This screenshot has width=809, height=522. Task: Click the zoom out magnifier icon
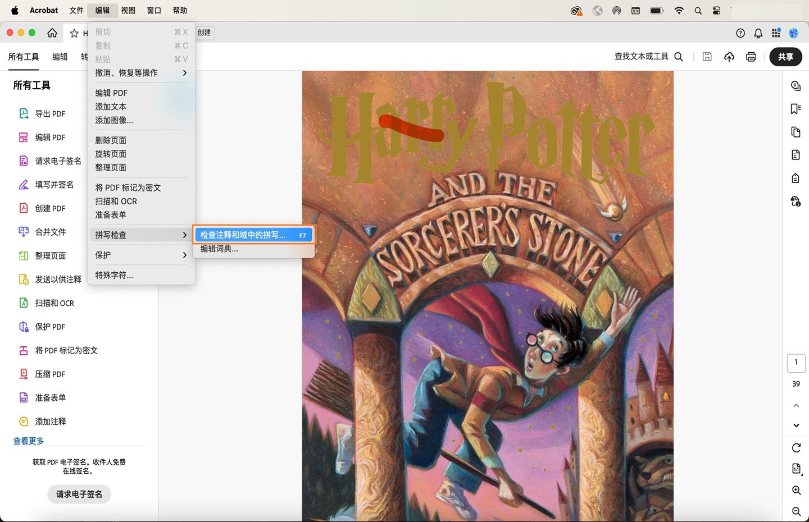pos(796,511)
